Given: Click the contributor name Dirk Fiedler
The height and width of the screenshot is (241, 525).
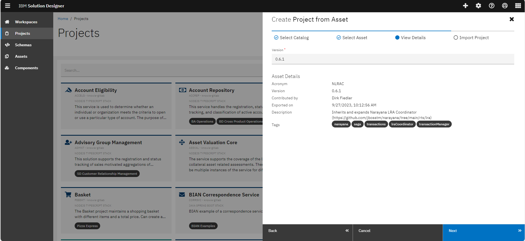Looking at the screenshot, I should coord(342,98).
